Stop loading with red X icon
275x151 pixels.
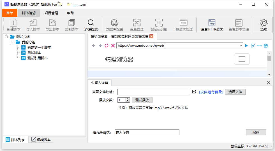(x=113, y=46)
